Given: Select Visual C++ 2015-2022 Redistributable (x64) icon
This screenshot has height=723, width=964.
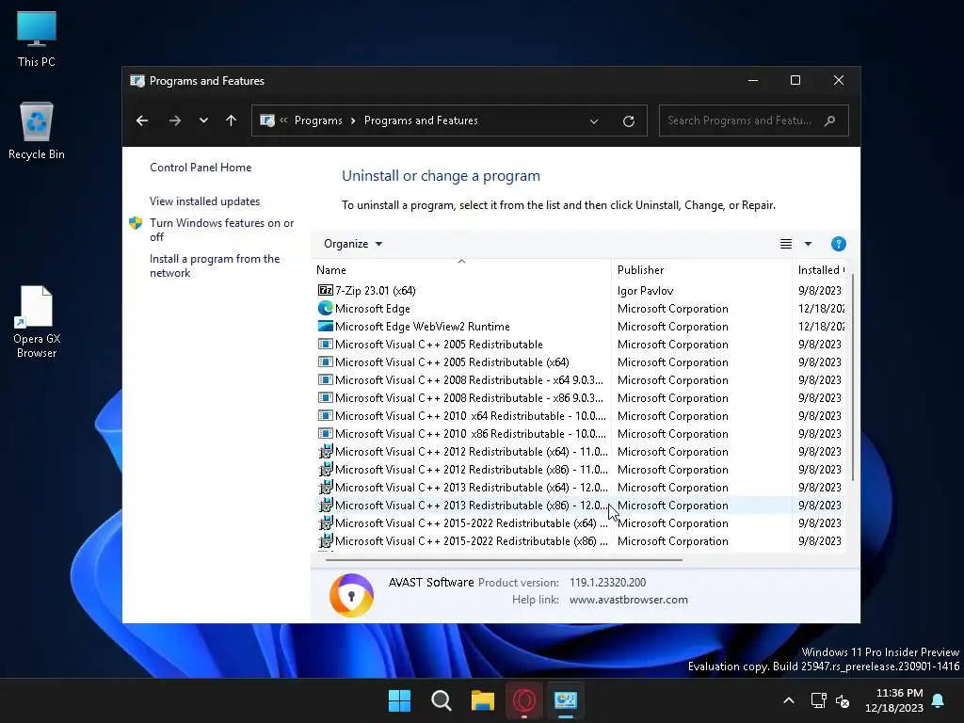Looking at the screenshot, I should [325, 522].
